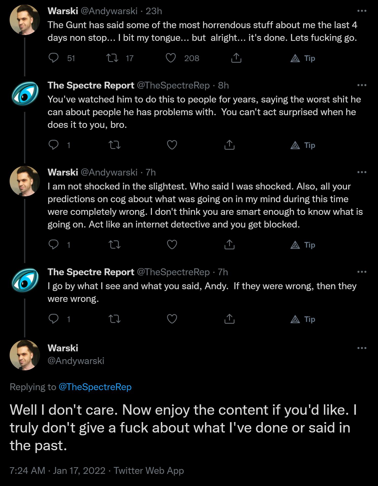This screenshot has width=378, height=486.
Task: Retweet Warski's tweet with 17 retweets
Action: pos(112,58)
